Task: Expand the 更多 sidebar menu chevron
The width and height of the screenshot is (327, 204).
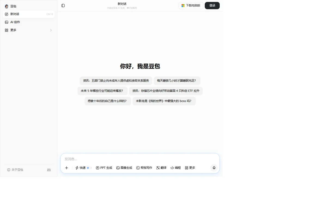Action: click(51, 30)
